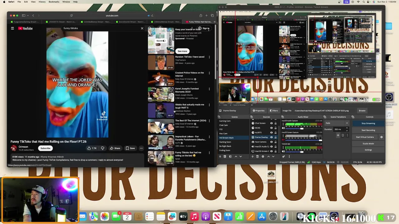This screenshot has width=399, height=224.
Task: Open Audio Mixer toolbar three-dot menu
Action: [x=289, y=156]
